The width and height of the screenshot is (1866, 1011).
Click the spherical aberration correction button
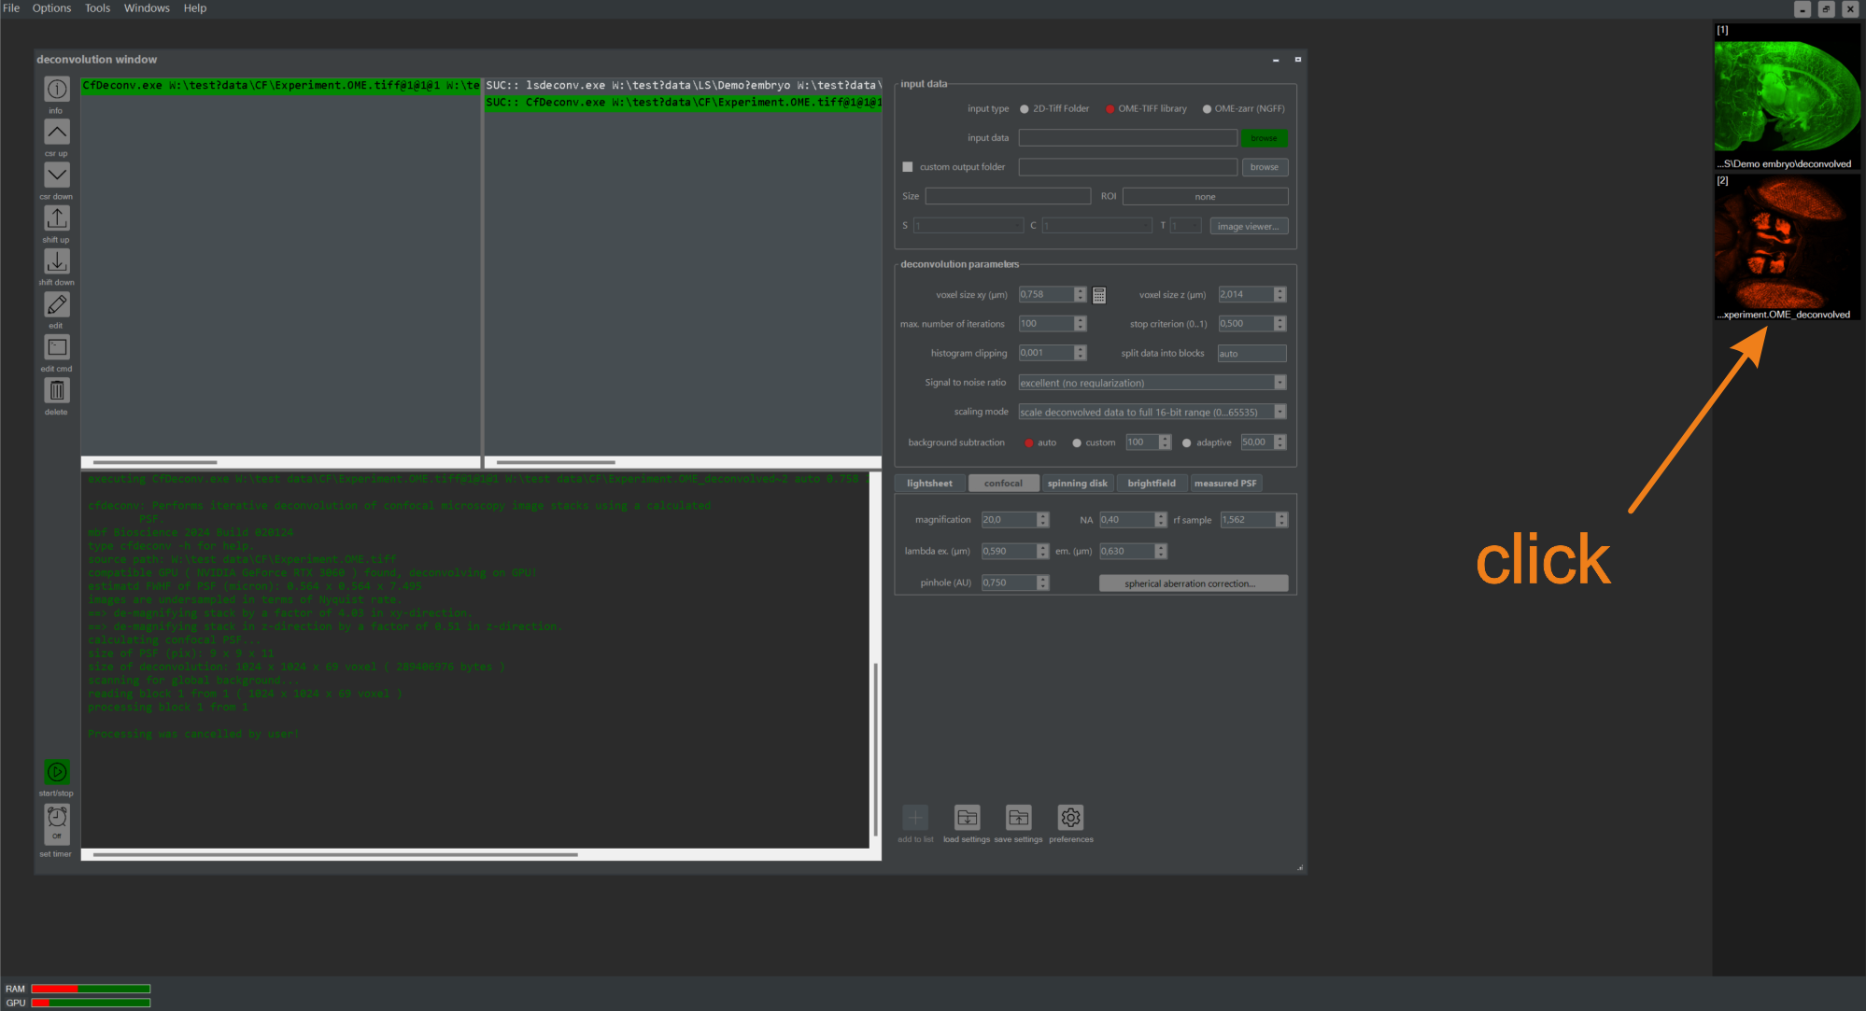tap(1193, 583)
